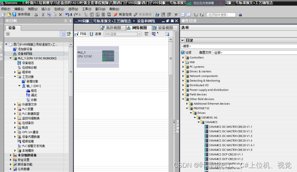The width and height of the screenshot is (297, 172).
Task: Click the upload from device icon
Action: pos(97,14)
